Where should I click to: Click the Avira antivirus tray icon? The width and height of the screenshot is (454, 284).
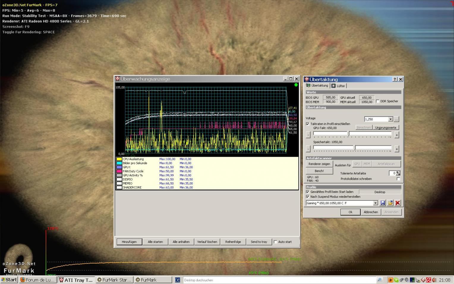click(x=428, y=280)
